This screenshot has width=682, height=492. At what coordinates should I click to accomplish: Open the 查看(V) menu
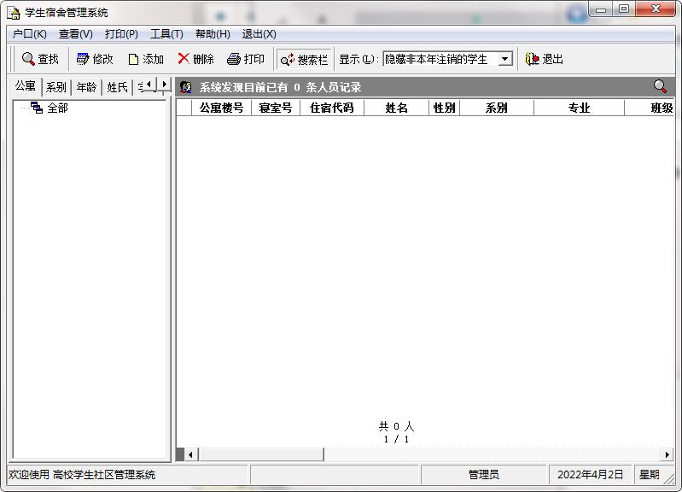75,34
